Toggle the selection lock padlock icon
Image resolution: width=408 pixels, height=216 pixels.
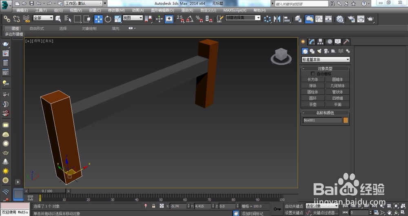[x=154, y=206]
